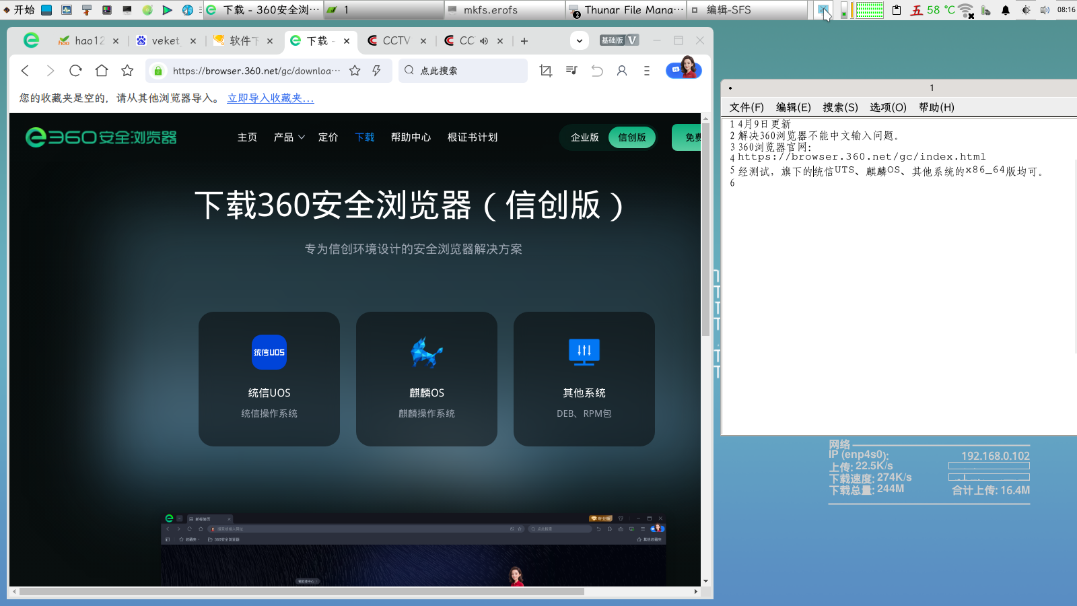Open the tab list chevron dropdown
Image resolution: width=1077 pixels, height=606 pixels.
pyautogui.click(x=579, y=40)
